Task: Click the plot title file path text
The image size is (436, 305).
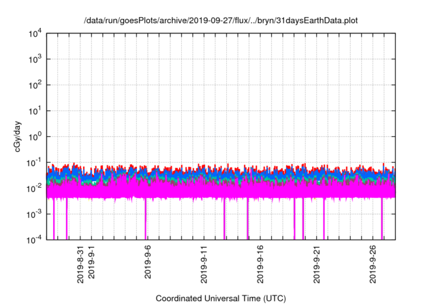Action: (220, 21)
